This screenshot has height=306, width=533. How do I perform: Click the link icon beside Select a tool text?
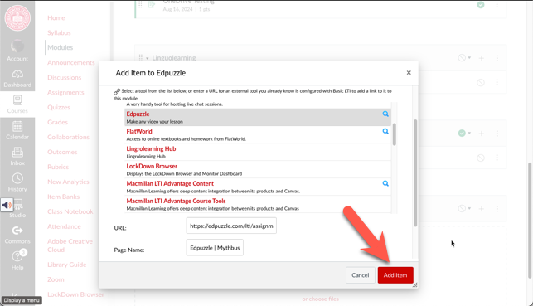(117, 91)
